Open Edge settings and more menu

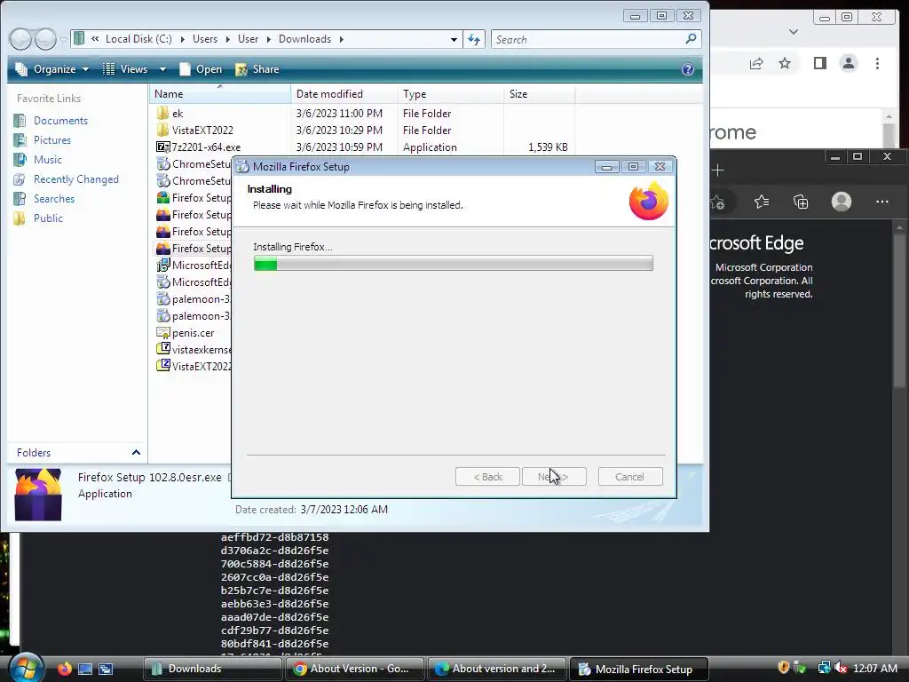tap(881, 202)
